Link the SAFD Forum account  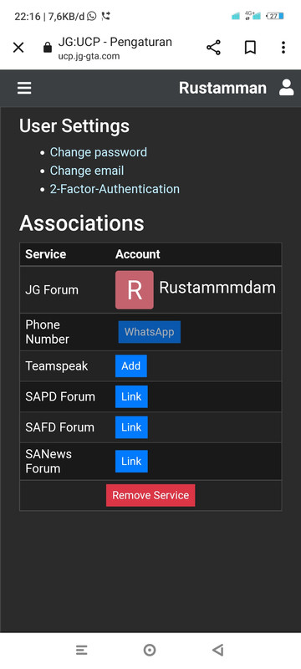pyautogui.click(x=131, y=427)
